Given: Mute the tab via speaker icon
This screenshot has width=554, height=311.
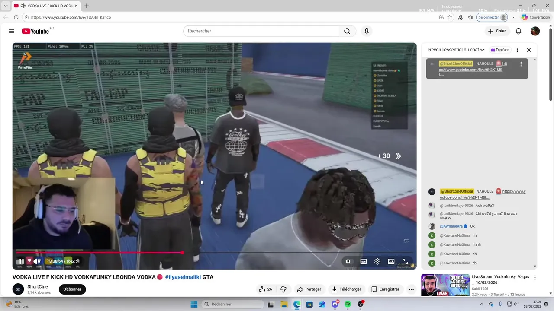Looking at the screenshot, I should [x=23, y=6].
